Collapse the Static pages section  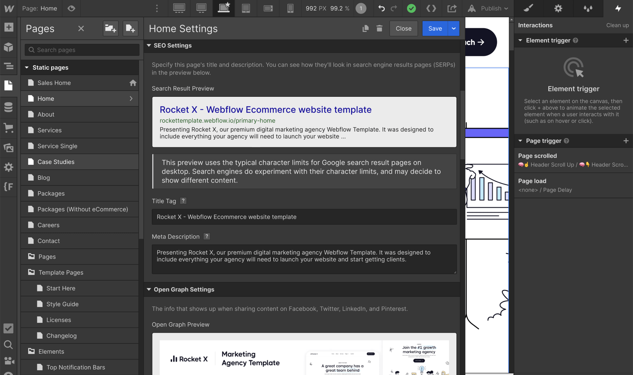[27, 67]
